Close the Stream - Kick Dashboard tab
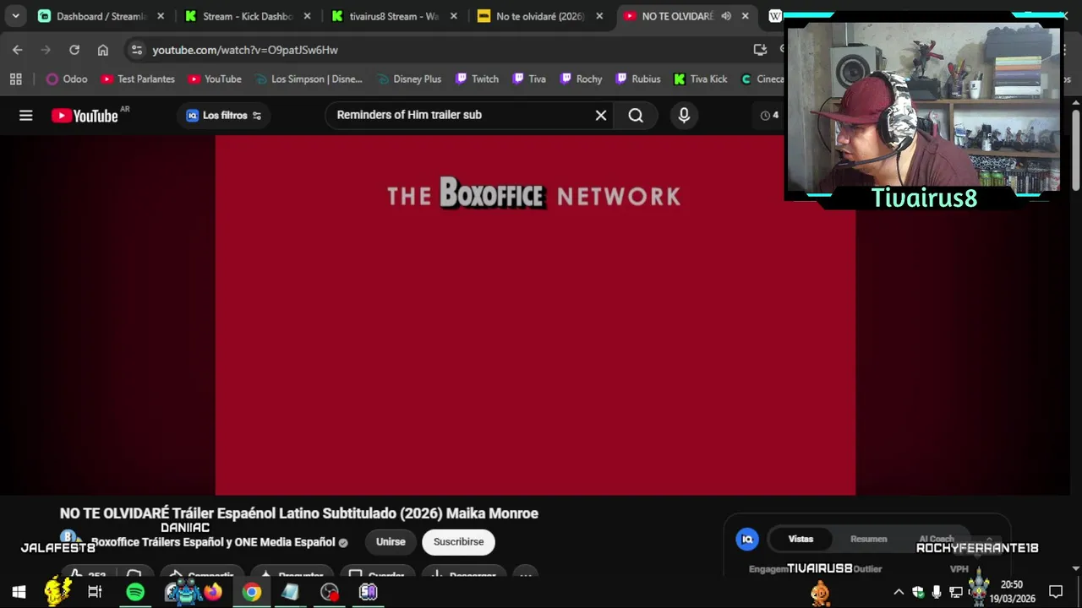 [x=307, y=16]
